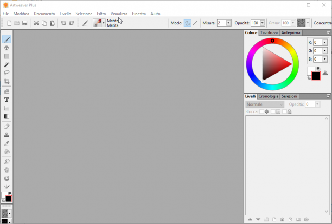Check third Blocca checkbox beside padlock

284,111
